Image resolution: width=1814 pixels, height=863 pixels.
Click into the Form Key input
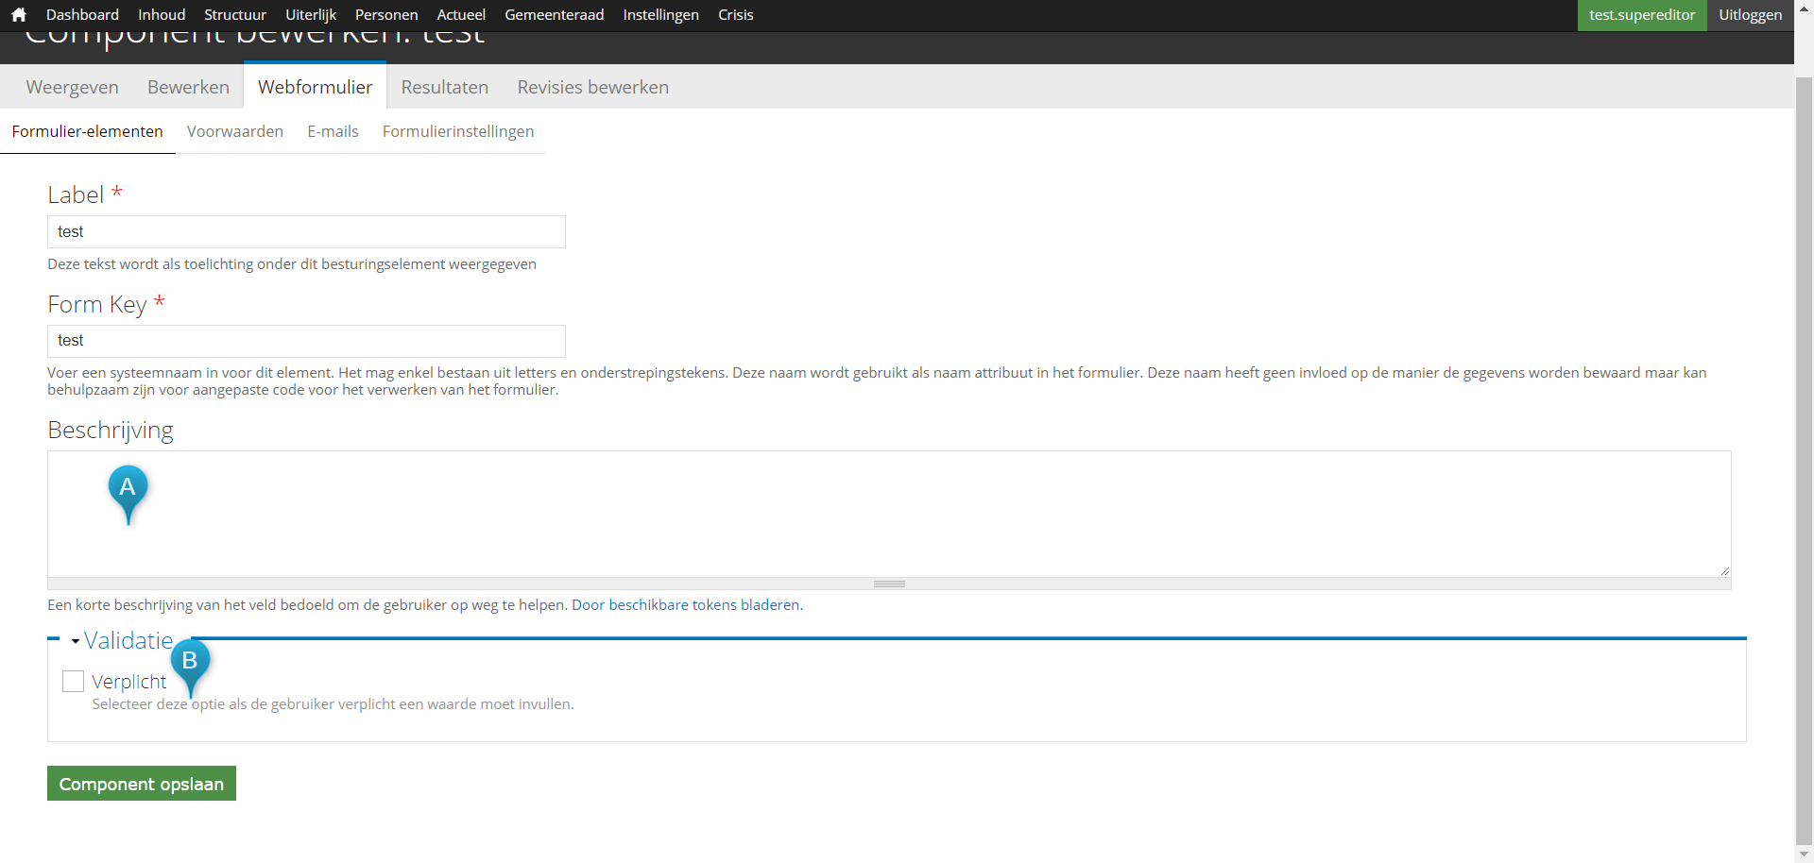coord(306,341)
